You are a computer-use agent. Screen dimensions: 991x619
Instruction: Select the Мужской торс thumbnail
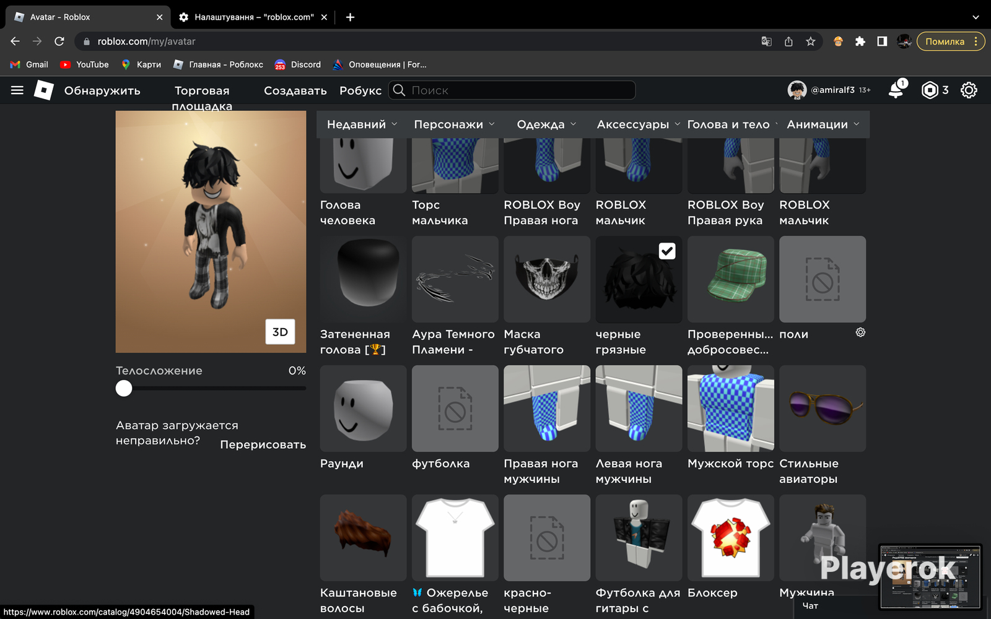tap(731, 409)
